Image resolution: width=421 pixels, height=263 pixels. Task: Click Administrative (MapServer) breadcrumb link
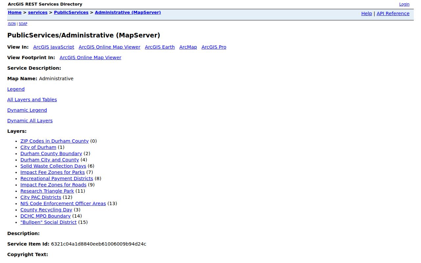click(x=128, y=12)
